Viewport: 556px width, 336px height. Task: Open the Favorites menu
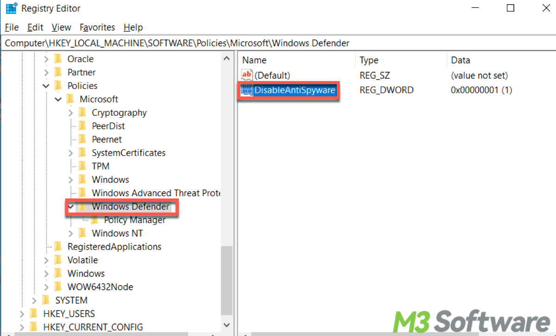[x=97, y=27]
